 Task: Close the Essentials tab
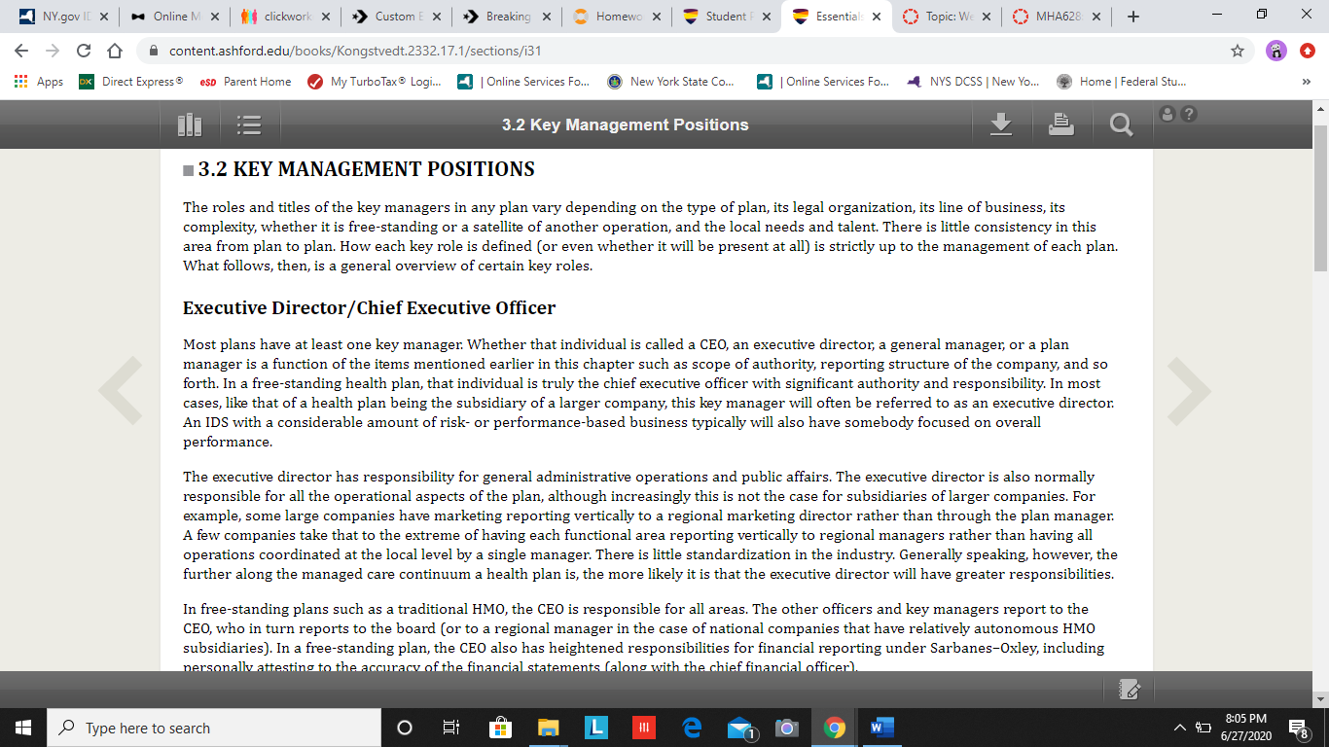point(877,17)
